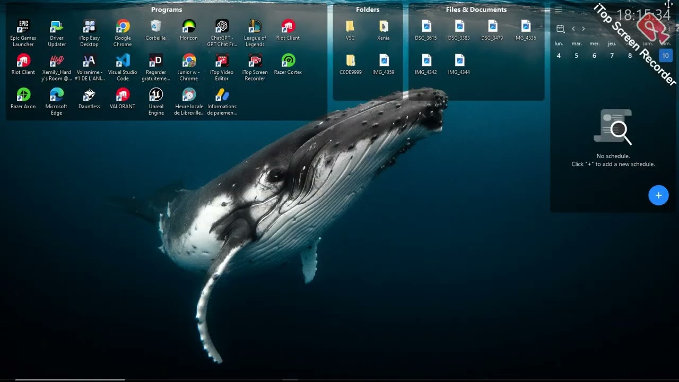Click the move handle at the top-right corner

coord(668,4)
